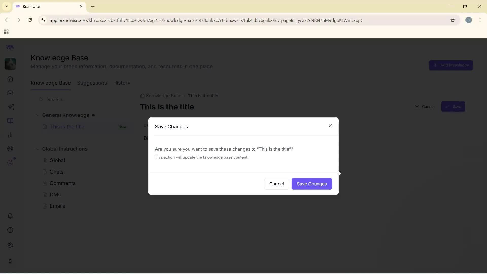Image resolution: width=487 pixels, height=274 pixels.
Task: Collapse the General Knowledge section
Action: point(37,115)
